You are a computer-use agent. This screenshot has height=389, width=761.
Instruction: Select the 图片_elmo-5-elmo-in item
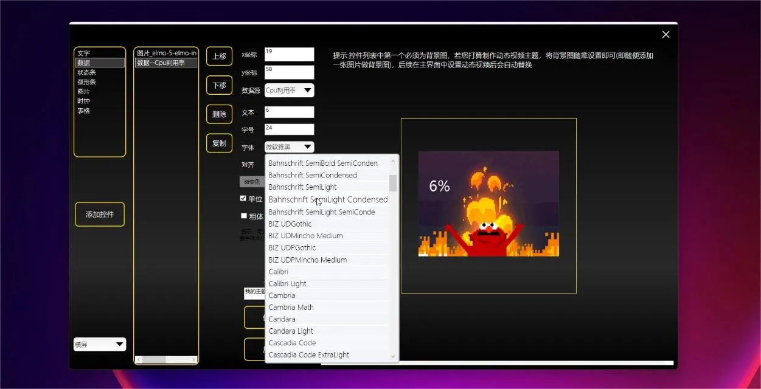pyautogui.click(x=166, y=53)
